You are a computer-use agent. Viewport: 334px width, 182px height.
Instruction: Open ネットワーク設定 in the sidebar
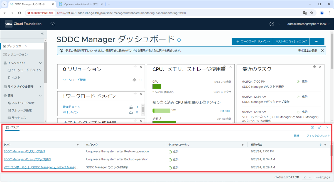pos(23,103)
